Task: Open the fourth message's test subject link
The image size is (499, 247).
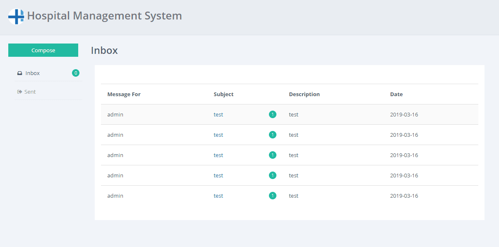Action: tap(218, 176)
